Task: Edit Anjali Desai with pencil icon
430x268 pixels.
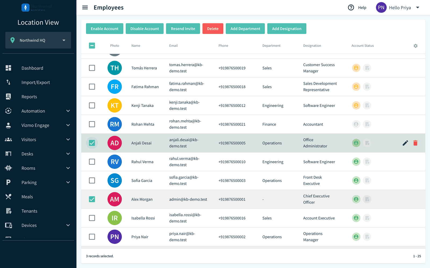Action: click(x=405, y=143)
